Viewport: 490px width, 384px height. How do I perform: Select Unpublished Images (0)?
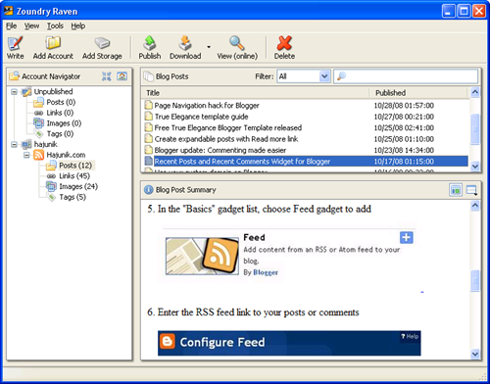pos(64,123)
